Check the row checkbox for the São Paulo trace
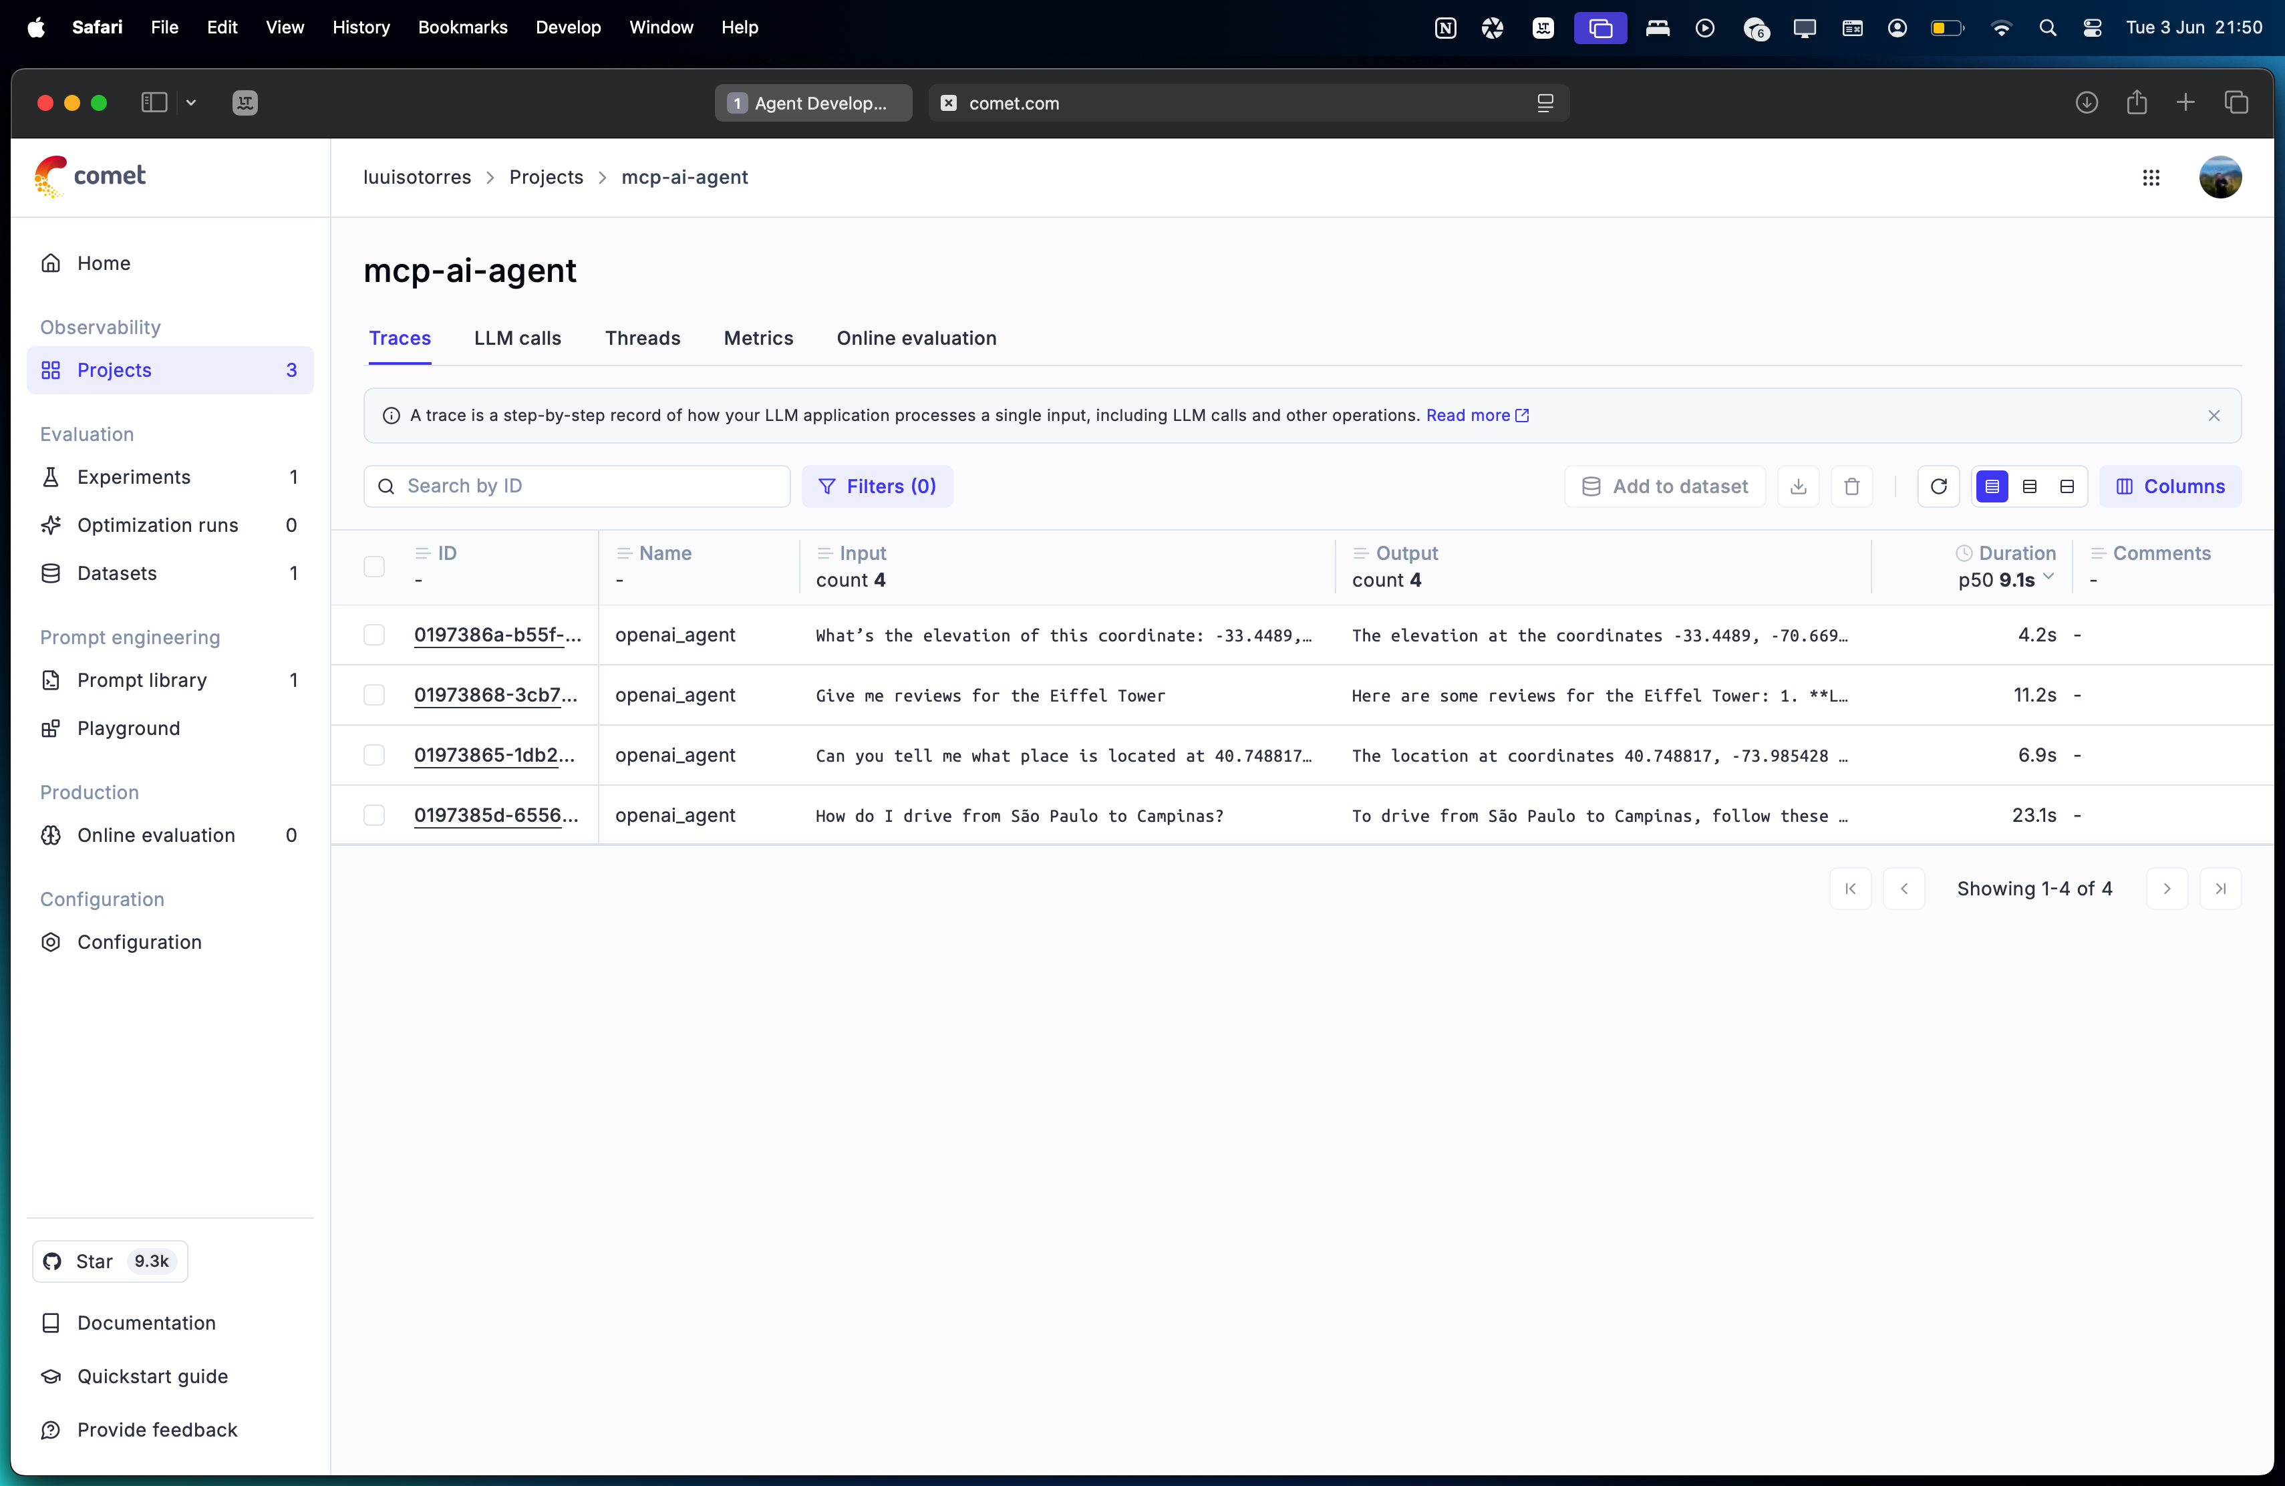Image resolution: width=2285 pixels, height=1486 pixels. (374, 815)
